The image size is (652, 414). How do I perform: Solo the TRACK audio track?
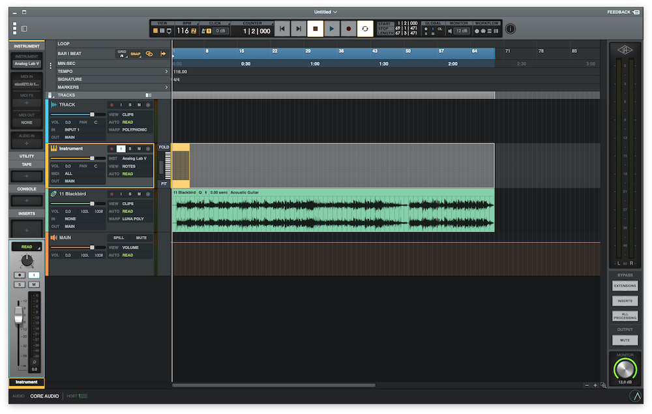point(130,104)
